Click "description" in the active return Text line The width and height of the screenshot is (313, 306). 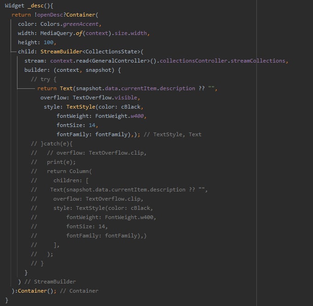pyautogui.click(x=177, y=88)
